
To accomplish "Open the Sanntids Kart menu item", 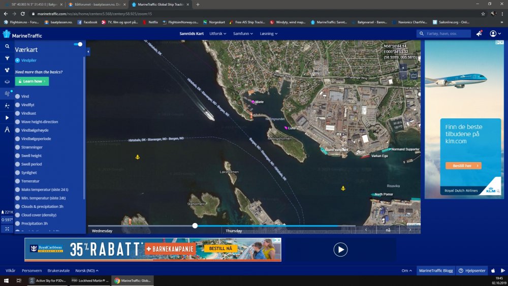I will (192, 34).
